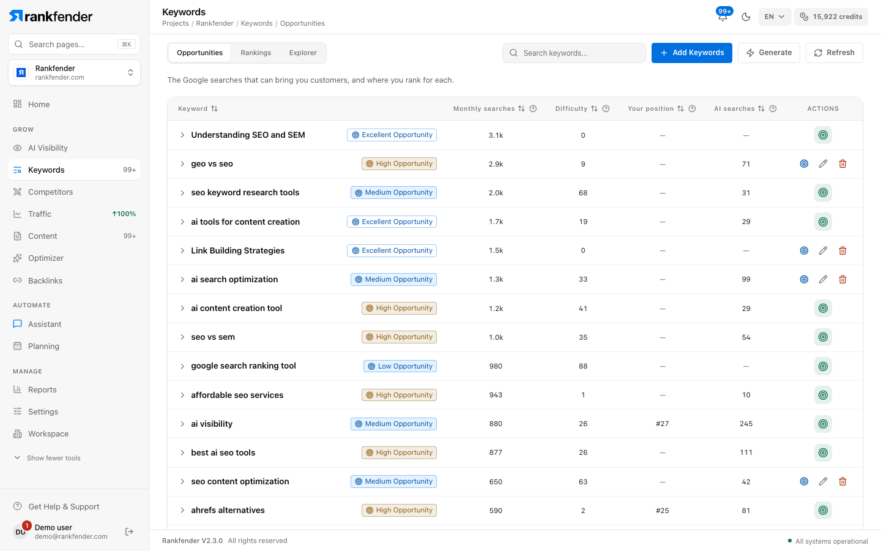Screen dimensions: 881x551
Task: Click the Rankfender logo
Action: coord(51,17)
